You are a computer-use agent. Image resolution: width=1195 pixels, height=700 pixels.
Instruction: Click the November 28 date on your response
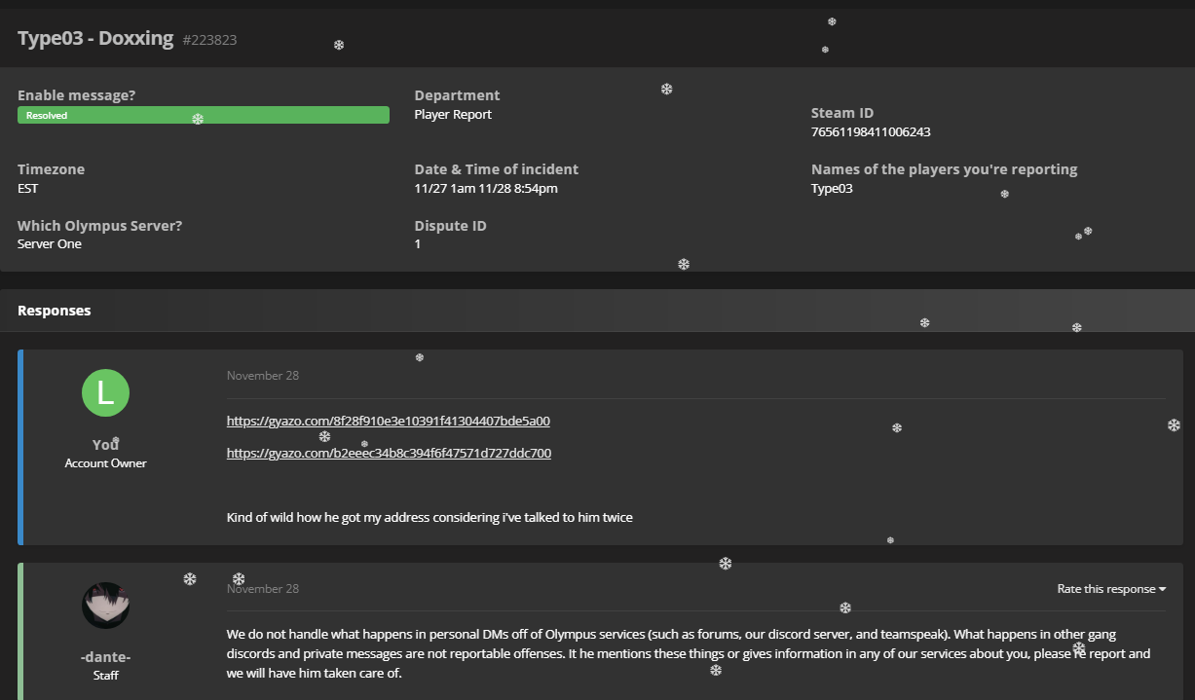pos(263,376)
